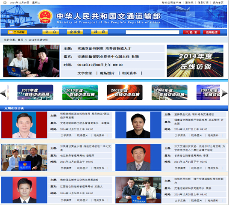This screenshot has height=205, width=229.
Task: Open 文字实录 for 2014年12月02日 interview
Action: coord(66,135)
